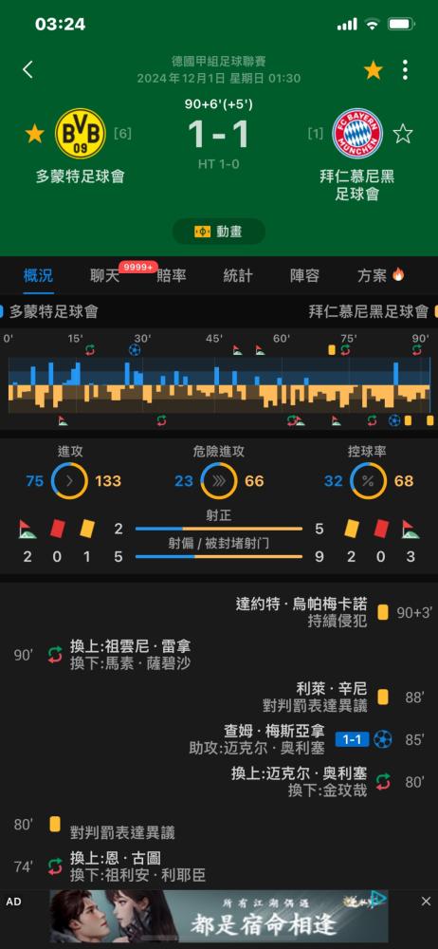The height and width of the screenshot is (949, 438).
Task: Tap the back arrow icon
Action: tap(27, 69)
